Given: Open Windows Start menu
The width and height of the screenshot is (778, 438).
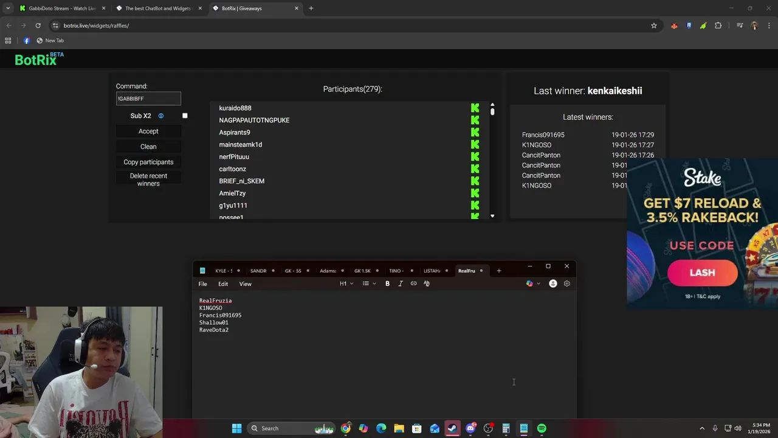Looking at the screenshot, I should pyautogui.click(x=236, y=428).
